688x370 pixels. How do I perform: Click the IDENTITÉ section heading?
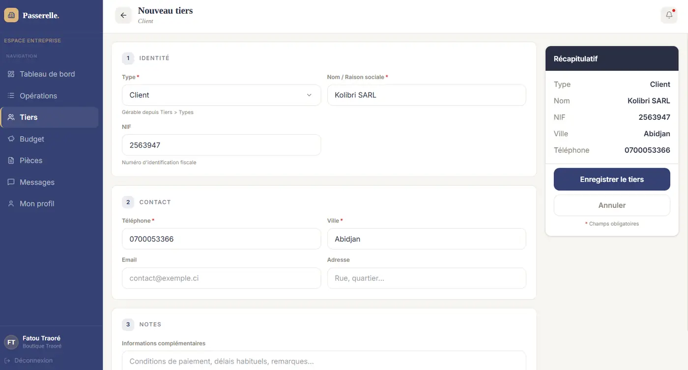click(x=154, y=58)
